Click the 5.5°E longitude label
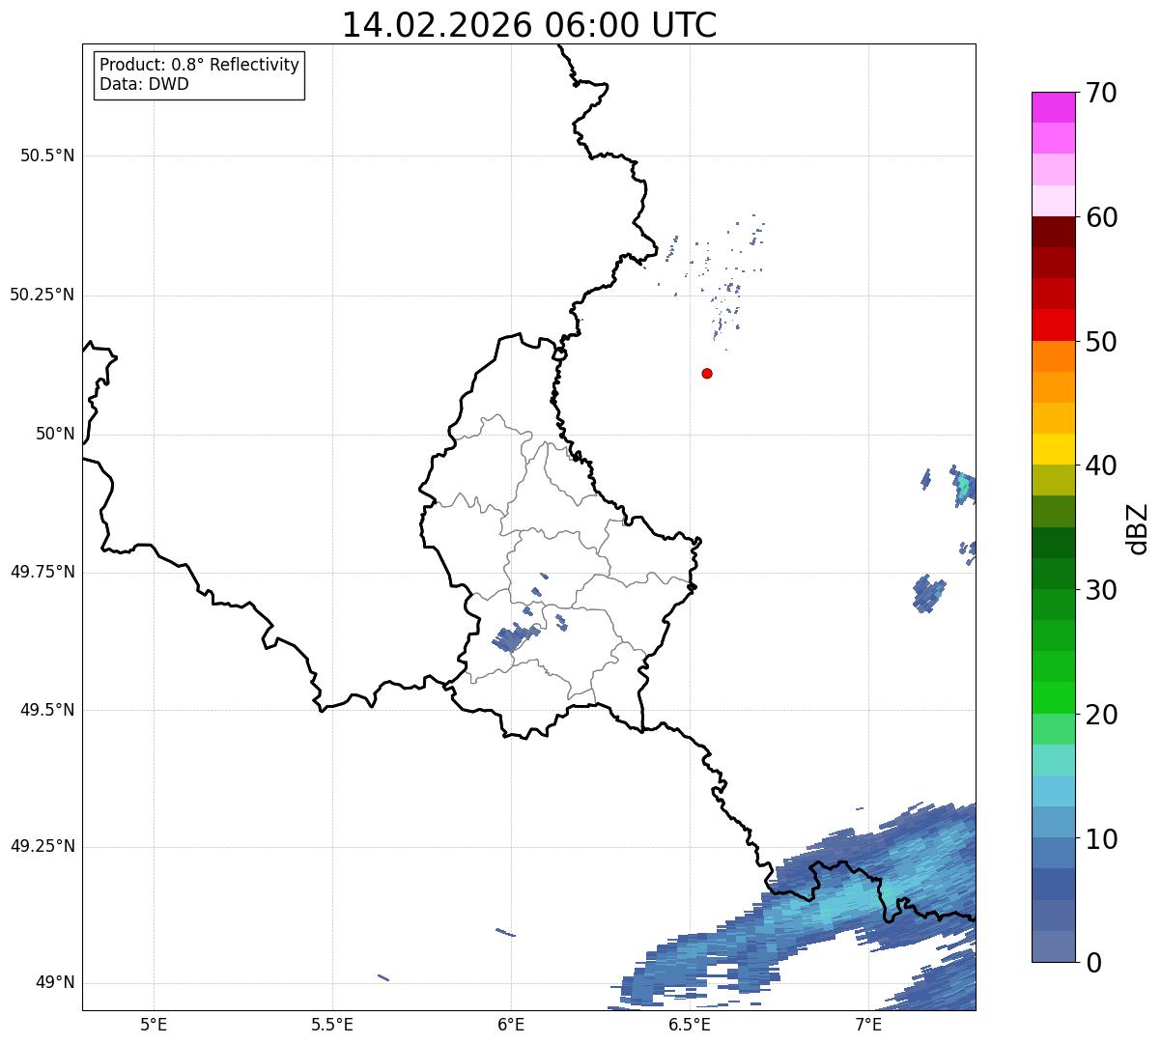The image size is (1161, 1044). [x=332, y=1024]
